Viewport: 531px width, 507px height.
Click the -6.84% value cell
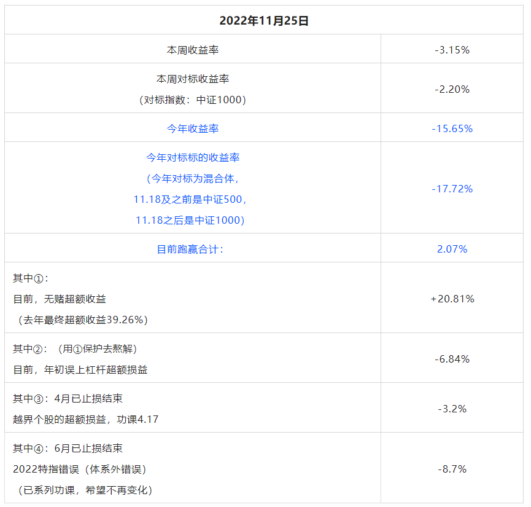[452, 359]
